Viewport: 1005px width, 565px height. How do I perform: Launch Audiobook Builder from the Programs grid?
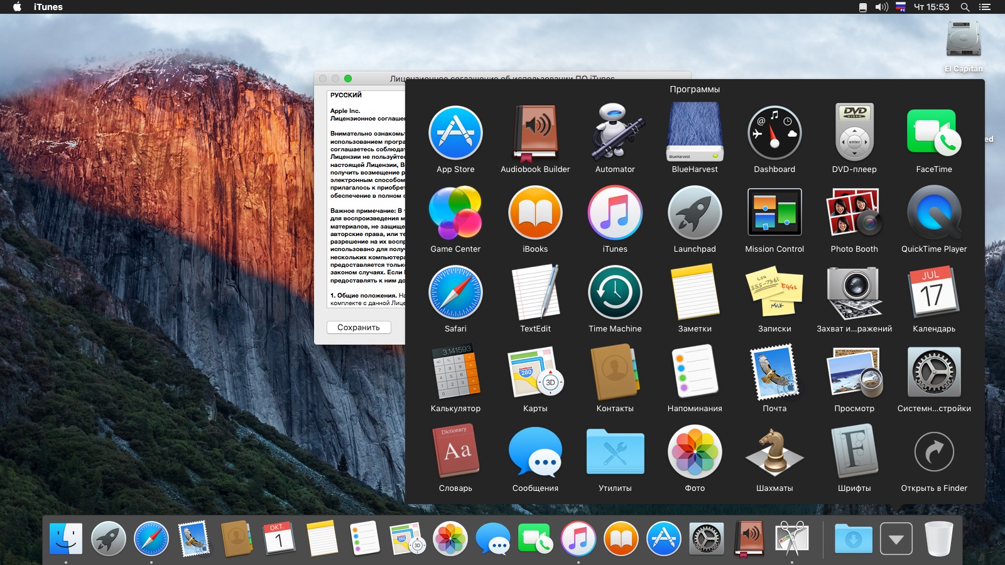click(535, 133)
